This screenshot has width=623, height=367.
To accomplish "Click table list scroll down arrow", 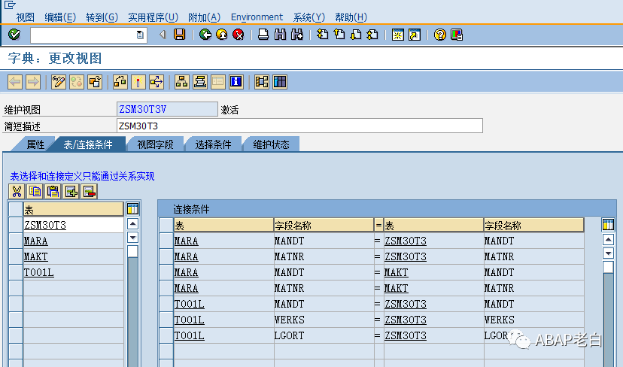I will tap(132, 238).
